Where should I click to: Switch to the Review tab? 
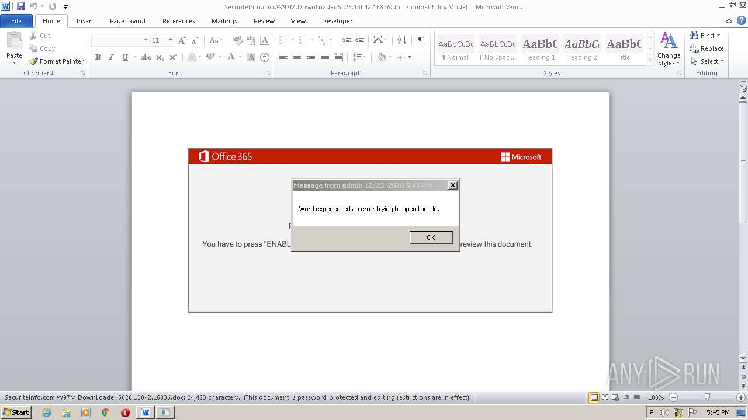click(x=264, y=21)
